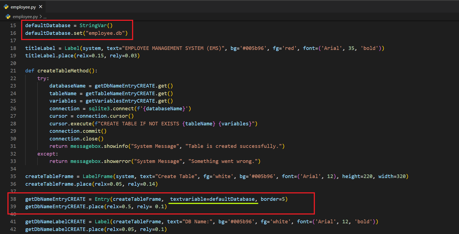Image resolution: width=459 pixels, height=234 pixels.
Task: Click the Python file icon in the breadcrumb
Action: tap(8, 17)
